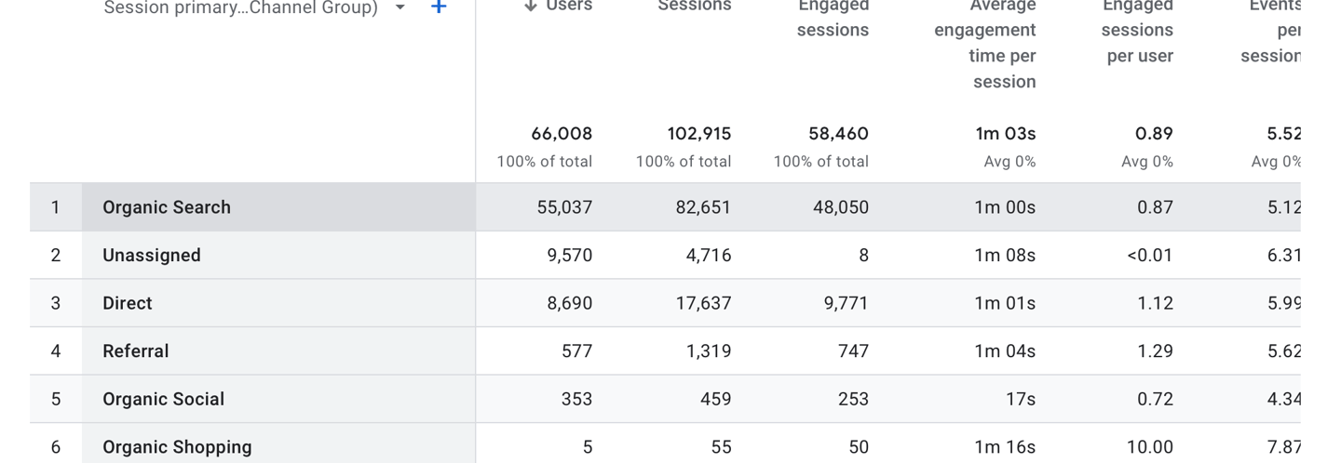Select the Unassigned channel row
1341x463 pixels.
pos(152,256)
